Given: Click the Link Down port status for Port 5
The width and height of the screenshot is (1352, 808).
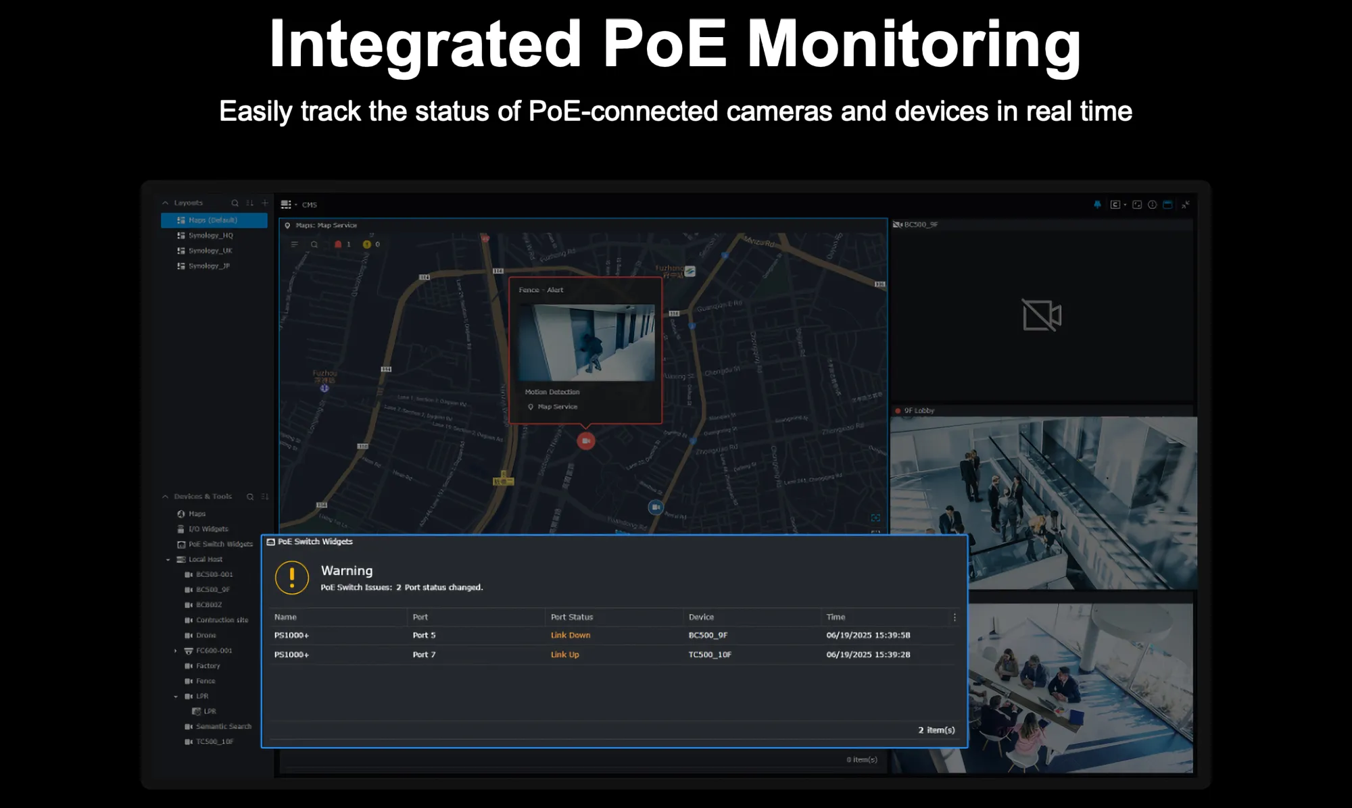Looking at the screenshot, I should 570,636.
